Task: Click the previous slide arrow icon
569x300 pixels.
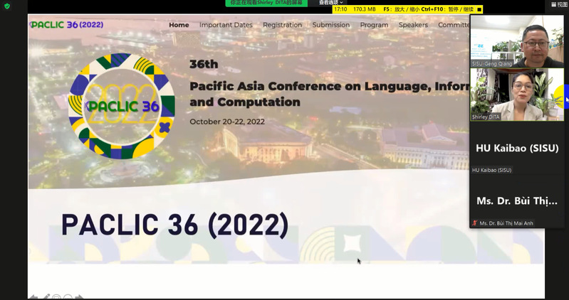Action: [x=33, y=297]
